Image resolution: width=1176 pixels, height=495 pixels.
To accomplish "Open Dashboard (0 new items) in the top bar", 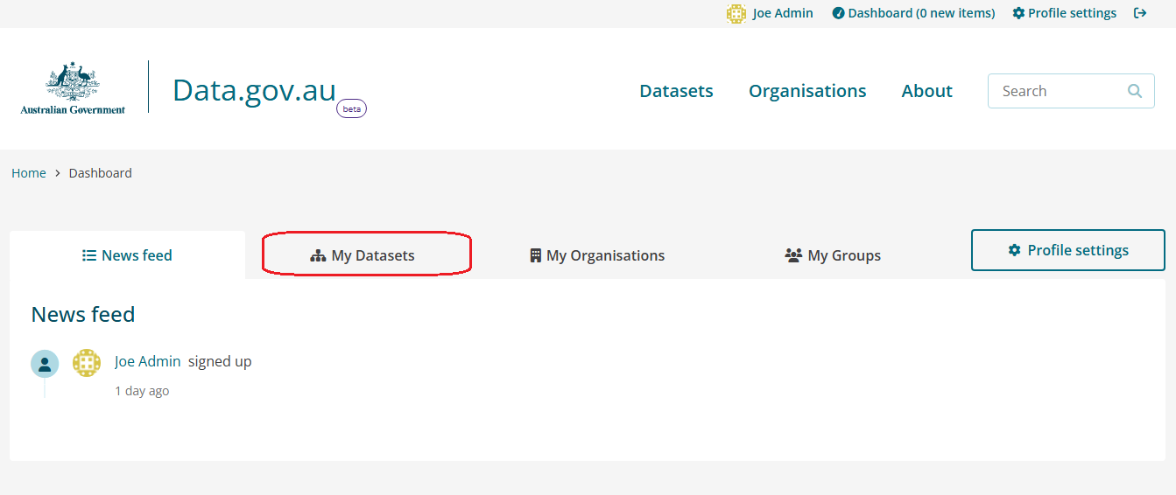I will pos(913,13).
